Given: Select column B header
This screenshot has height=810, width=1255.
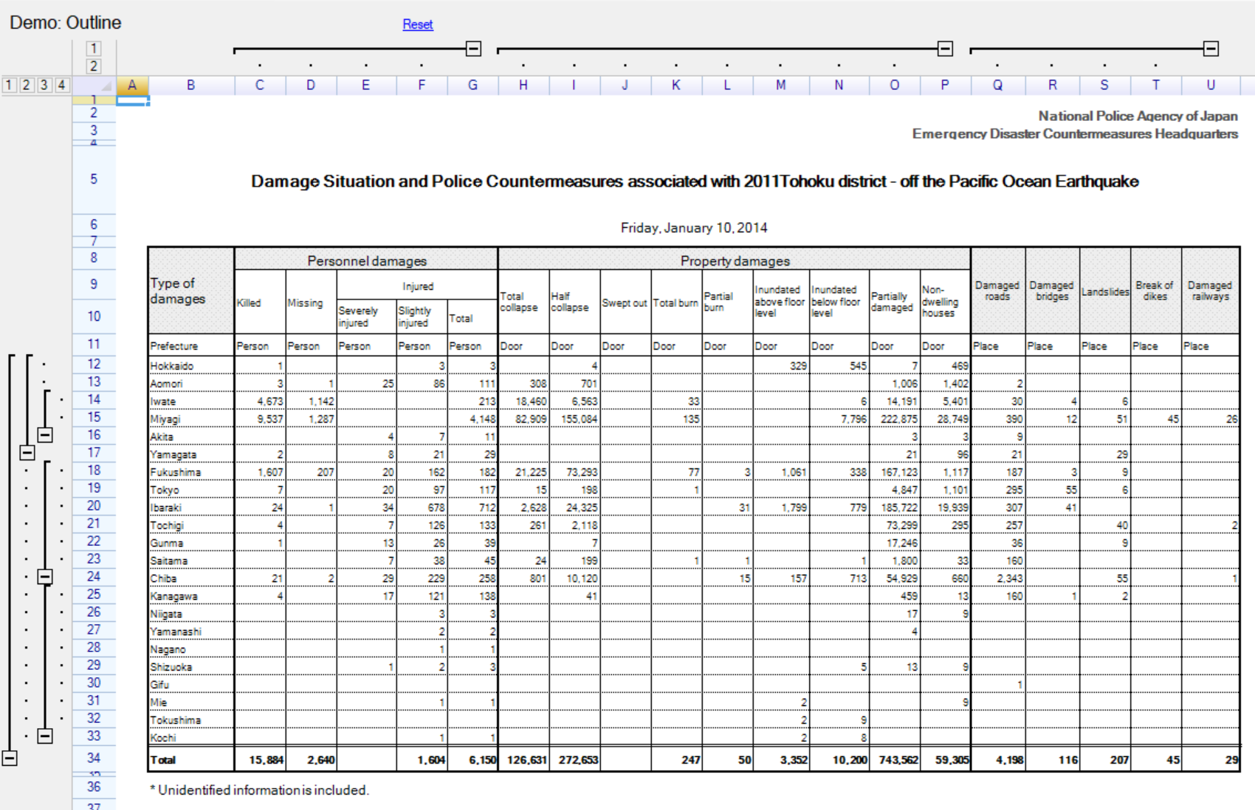Looking at the screenshot, I should [x=191, y=85].
